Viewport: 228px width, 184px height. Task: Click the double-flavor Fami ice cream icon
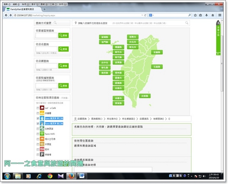tap(42, 123)
